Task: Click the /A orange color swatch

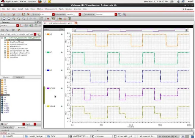Action: click(48, 34)
